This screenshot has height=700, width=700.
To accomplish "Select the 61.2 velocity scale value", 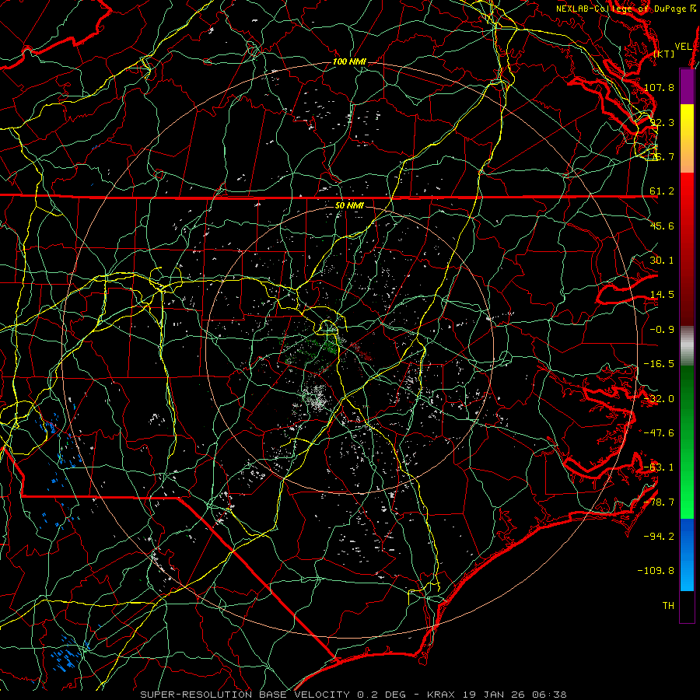I will 662,191.
